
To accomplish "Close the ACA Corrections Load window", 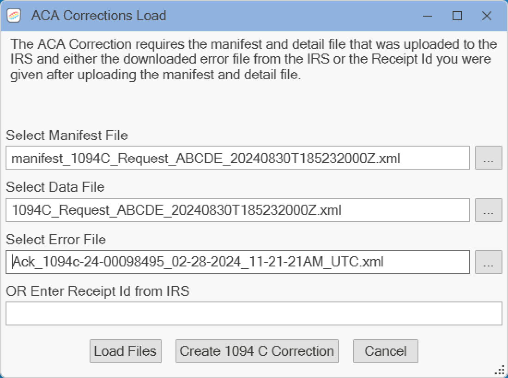I will [487, 16].
